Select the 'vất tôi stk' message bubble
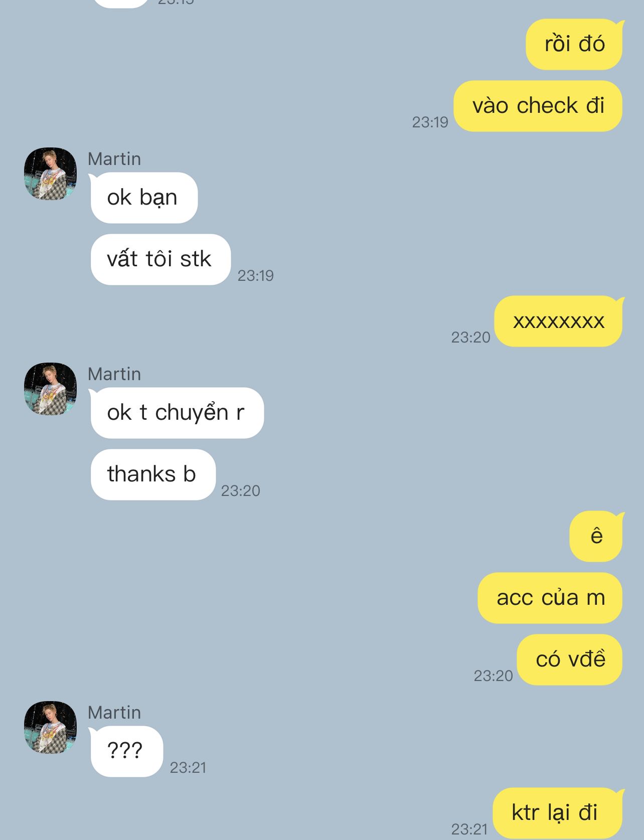The height and width of the screenshot is (840, 644). pyautogui.click(x=160, y=259)
